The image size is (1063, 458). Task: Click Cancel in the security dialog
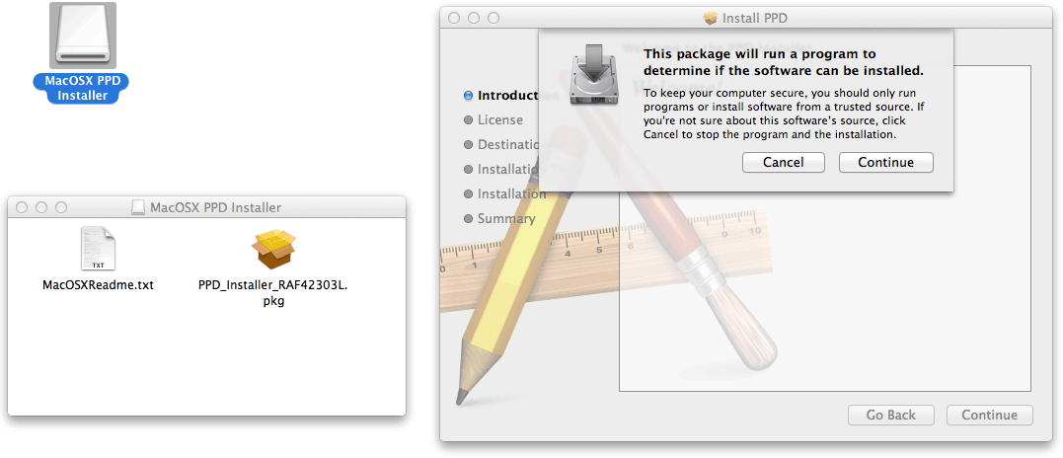click(783, 162)
